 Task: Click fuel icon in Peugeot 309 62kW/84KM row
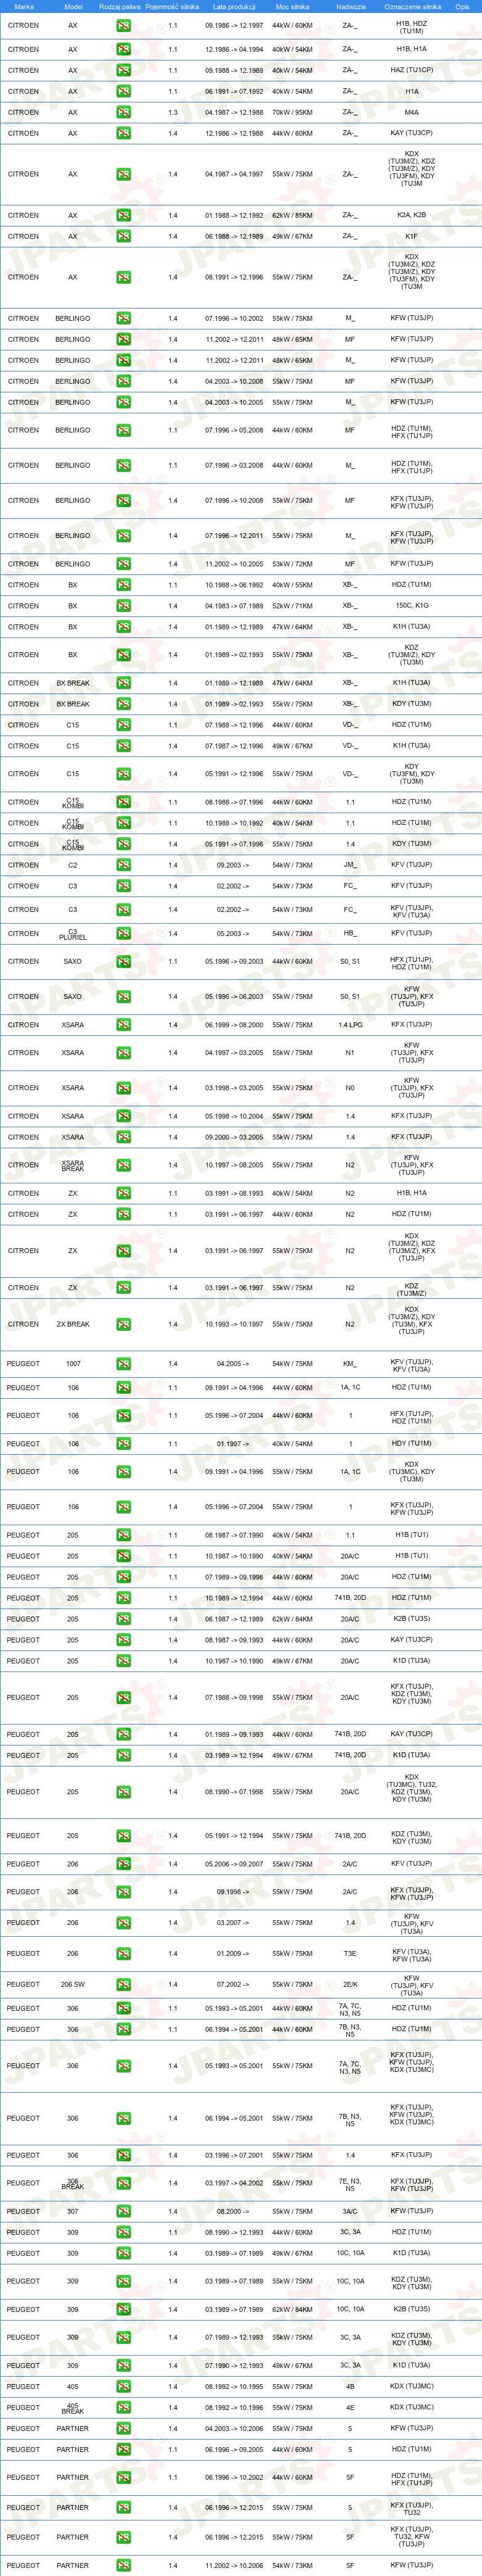(123, 2310)
